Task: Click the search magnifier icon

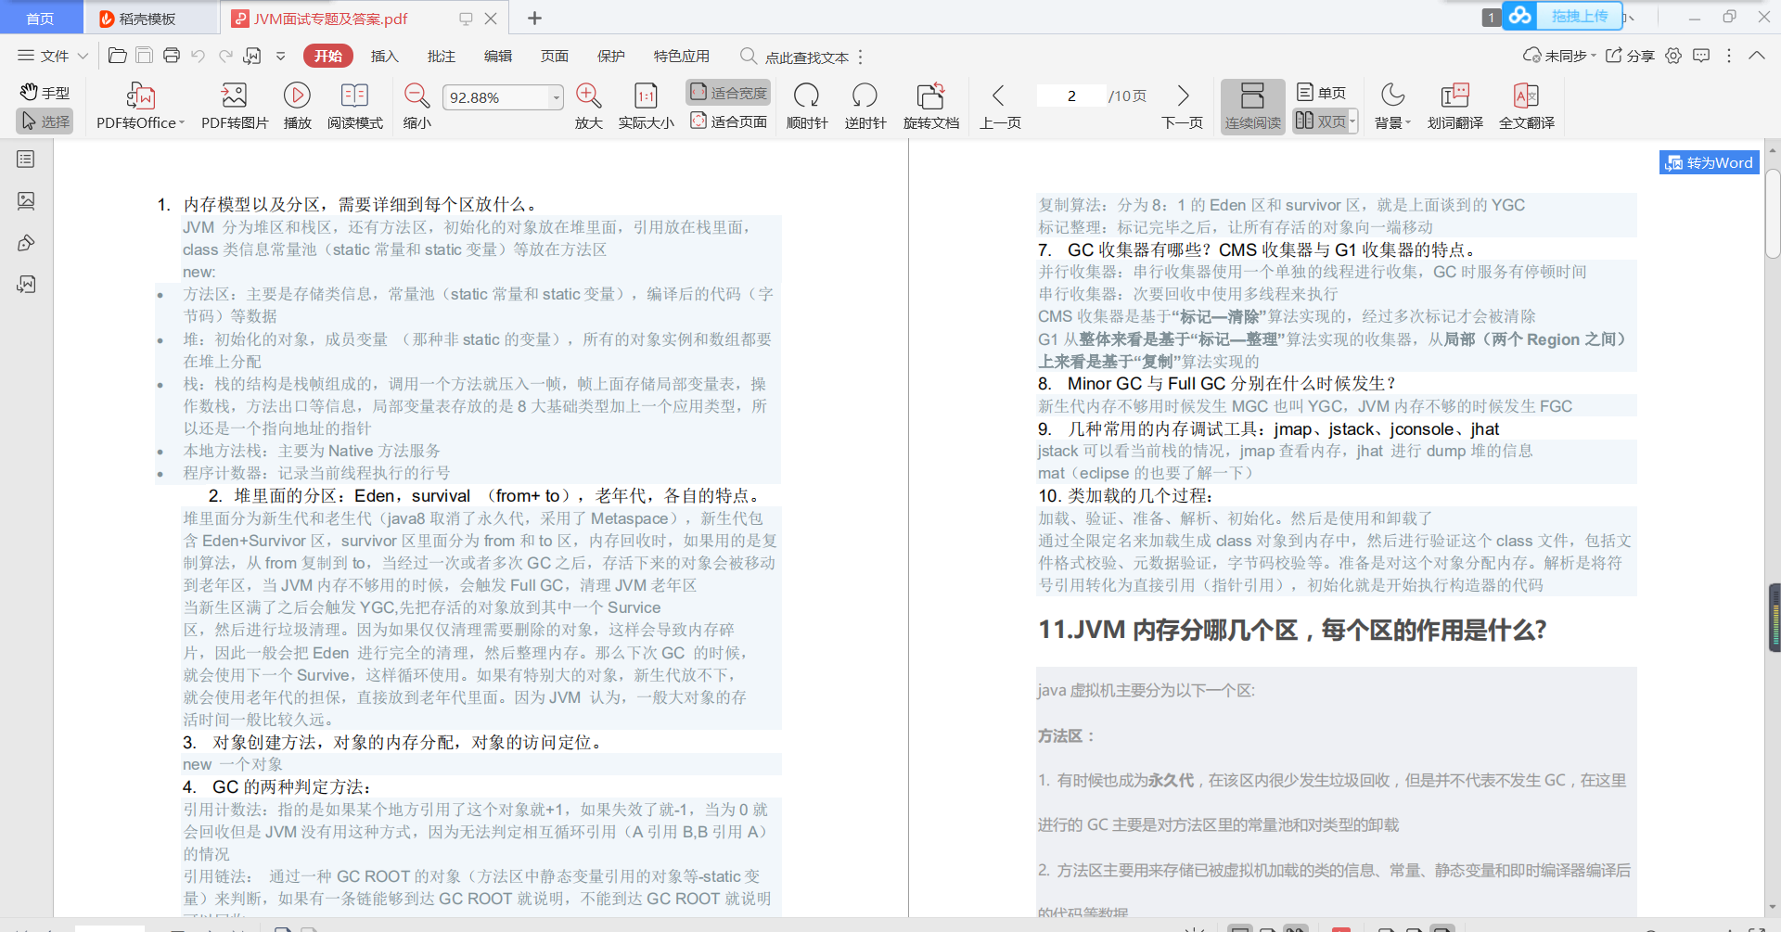Action: pos(748,56)
